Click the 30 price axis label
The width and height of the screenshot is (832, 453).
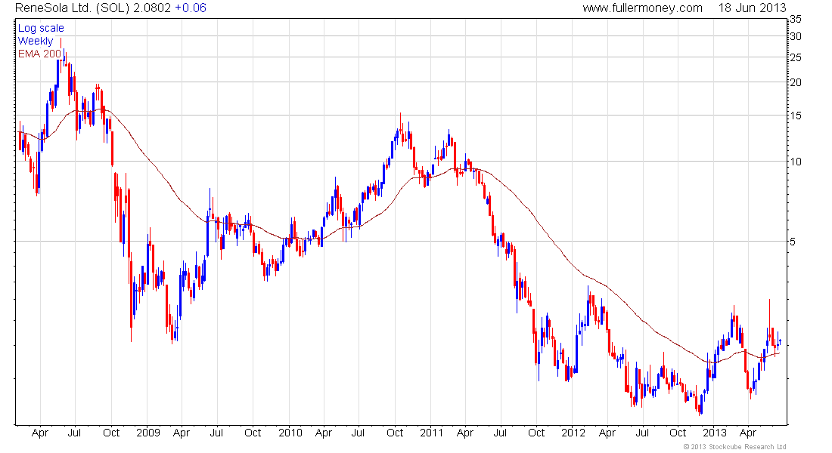click(x=796, y=36)
